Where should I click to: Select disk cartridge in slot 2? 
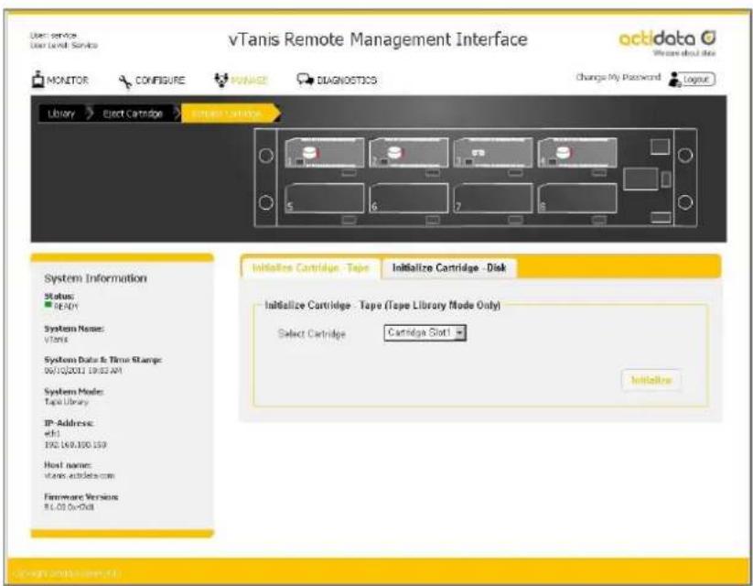pos(409,153)
